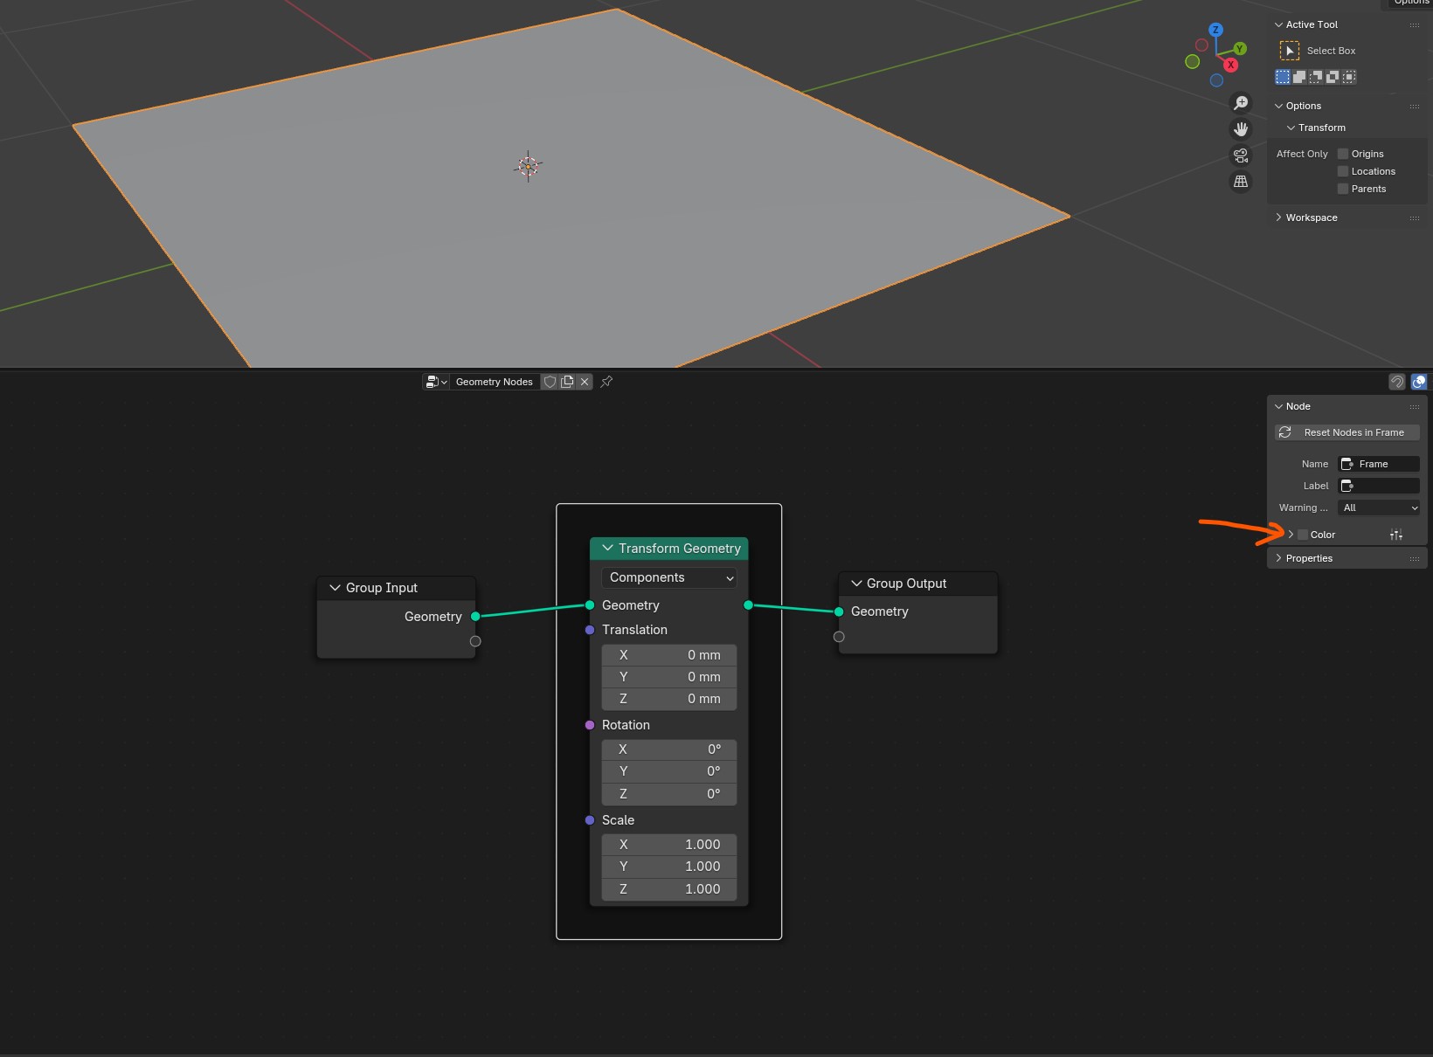The image size is (1433, 1057).
Task: Expand the Properties panel
Action: 1279,558
